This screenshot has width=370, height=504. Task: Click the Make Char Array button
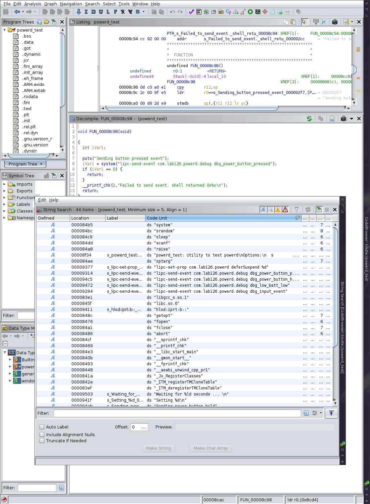point(211,448)
